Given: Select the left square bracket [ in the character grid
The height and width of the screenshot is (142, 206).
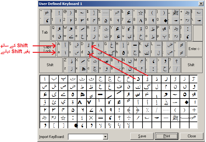Looking at the screenshot, I should pos(54,125).
